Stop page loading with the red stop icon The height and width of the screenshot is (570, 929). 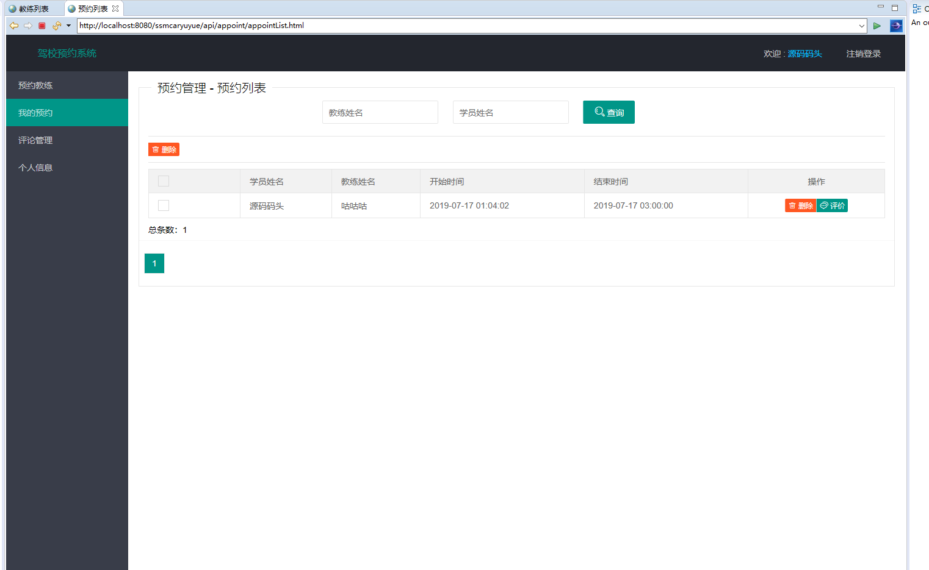[x=42, y=26]
